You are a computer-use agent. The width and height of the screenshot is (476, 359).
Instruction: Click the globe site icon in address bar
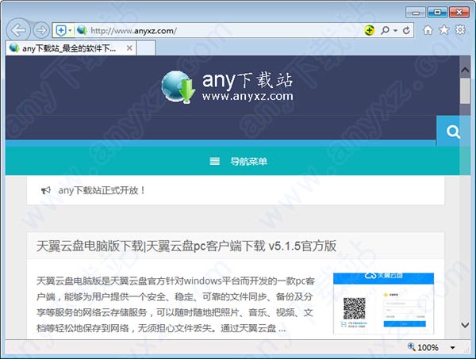[82, 30]
